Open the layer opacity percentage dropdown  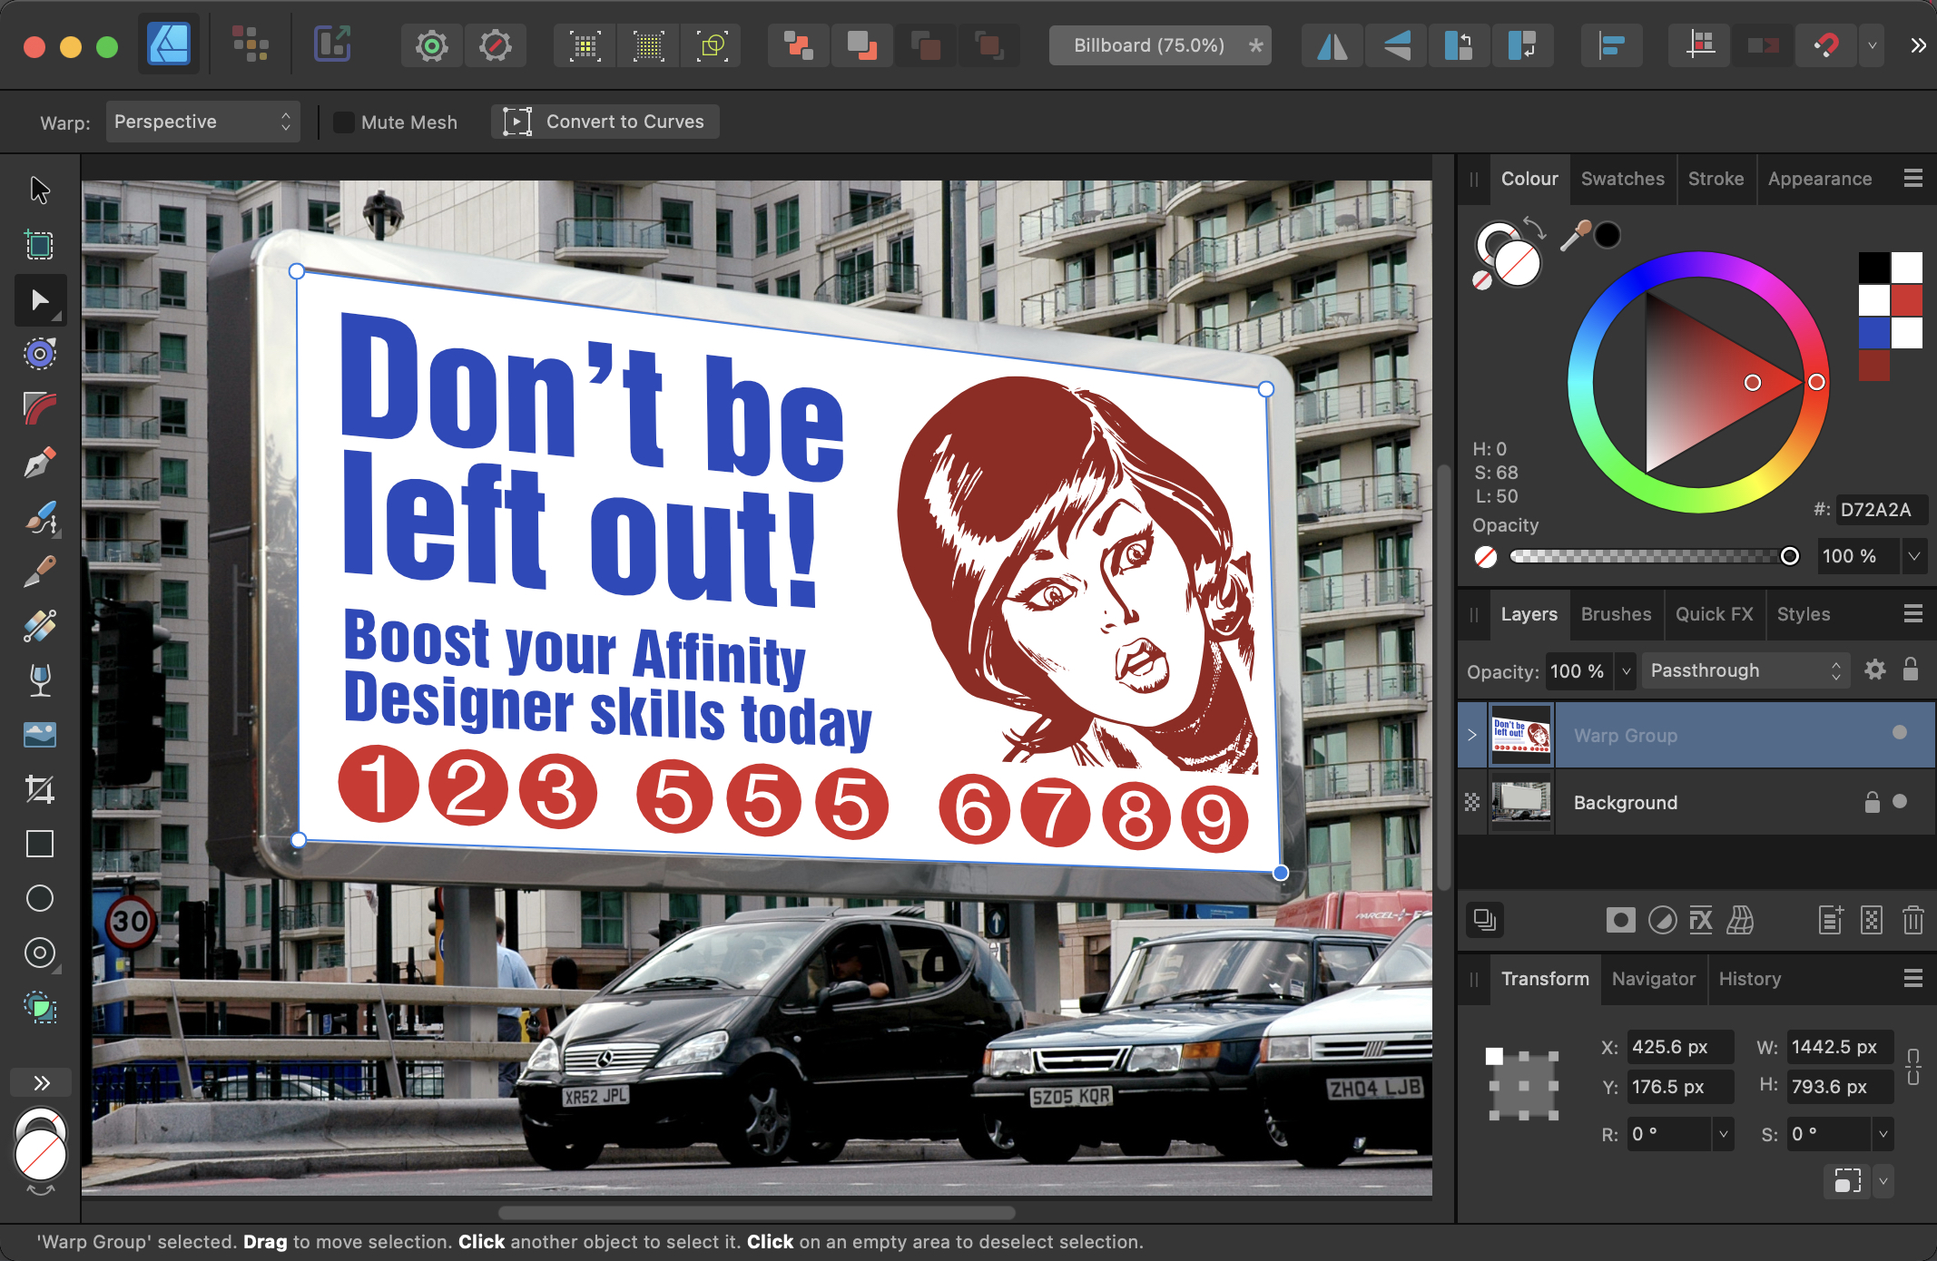pos(1627,671)
